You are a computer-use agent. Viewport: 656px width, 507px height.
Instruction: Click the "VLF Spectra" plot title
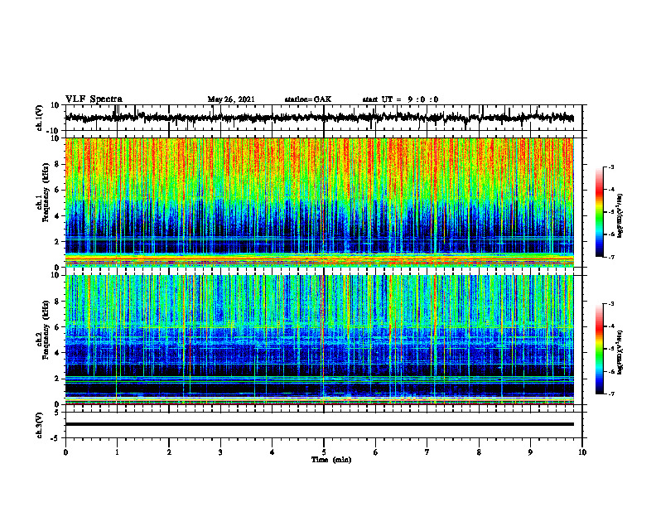pyautogui.click(x=94, y=99)
